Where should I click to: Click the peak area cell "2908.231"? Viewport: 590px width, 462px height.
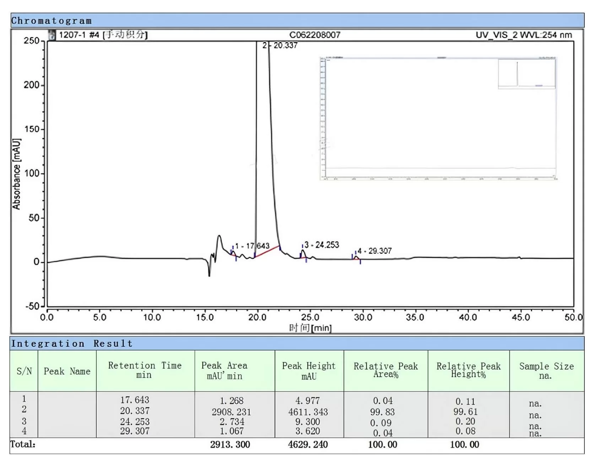(x=231, y=412)
